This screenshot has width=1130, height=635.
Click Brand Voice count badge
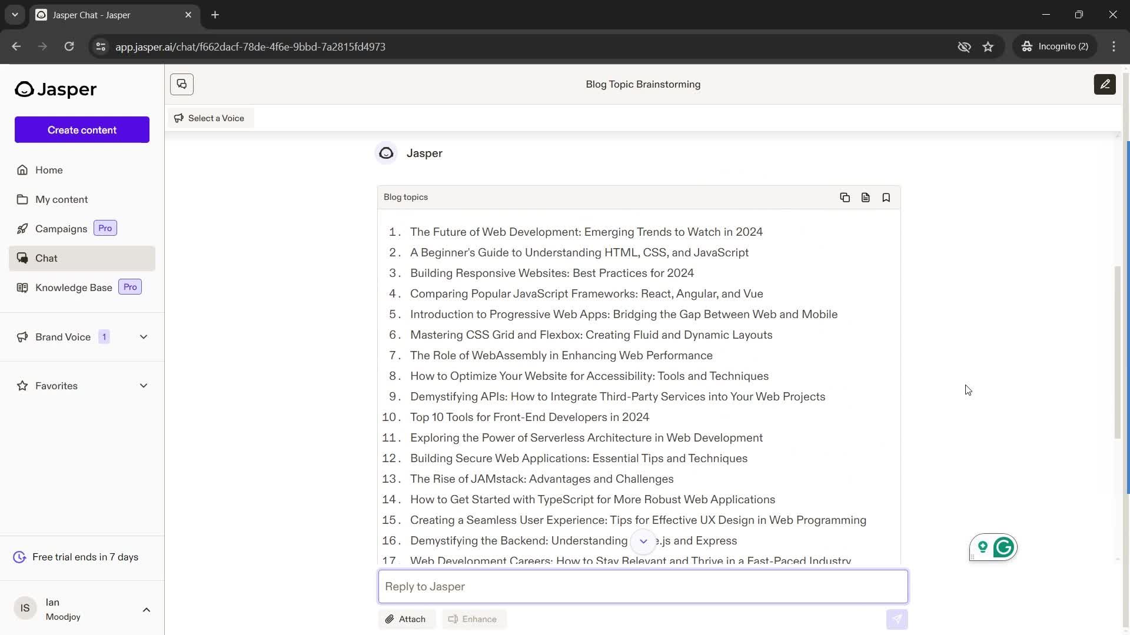pos(104,336)
